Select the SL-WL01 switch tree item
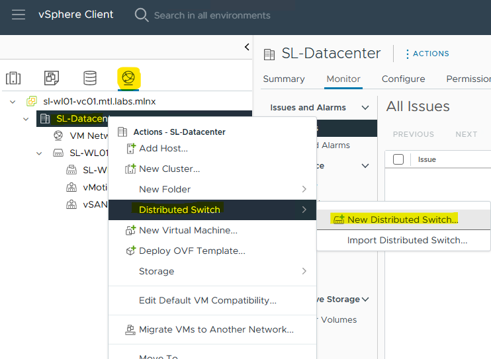Image resolution: width=491 pixels, height=359 pixels. [89, 153]
